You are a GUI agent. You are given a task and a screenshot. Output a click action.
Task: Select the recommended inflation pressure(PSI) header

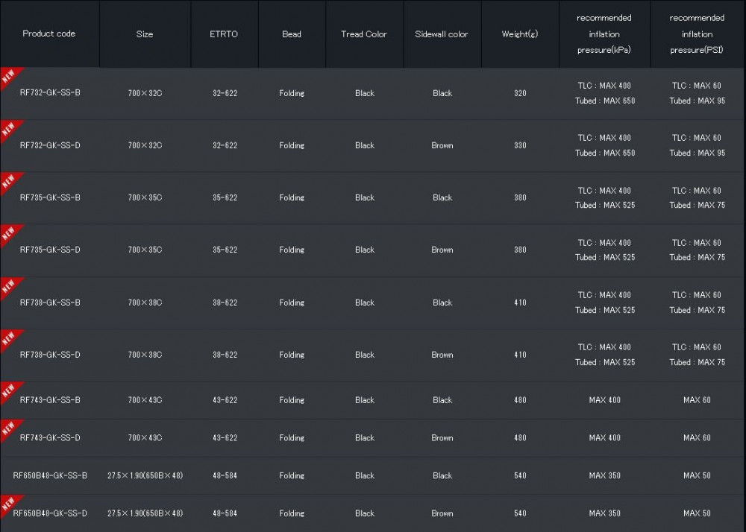(697, 34)
